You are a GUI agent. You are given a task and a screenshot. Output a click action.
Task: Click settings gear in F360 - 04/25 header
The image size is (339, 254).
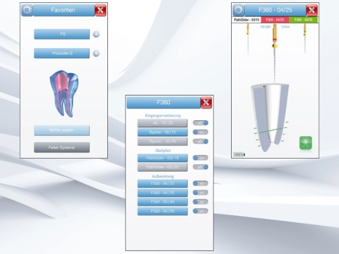click(238, 10)
